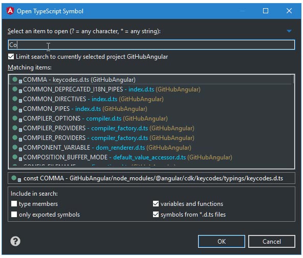
Task: Click const COMMA details path text
Action: pos(153,178)
